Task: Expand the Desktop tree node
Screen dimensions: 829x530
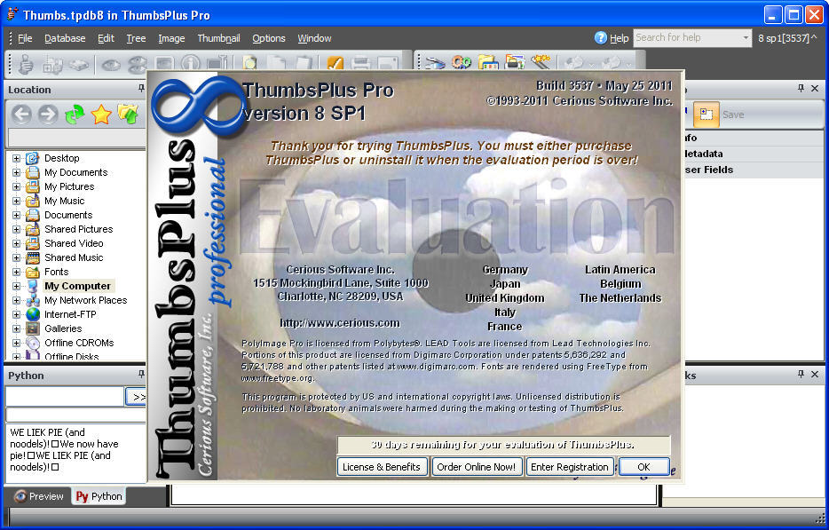Action: click(x=16, y=158)
